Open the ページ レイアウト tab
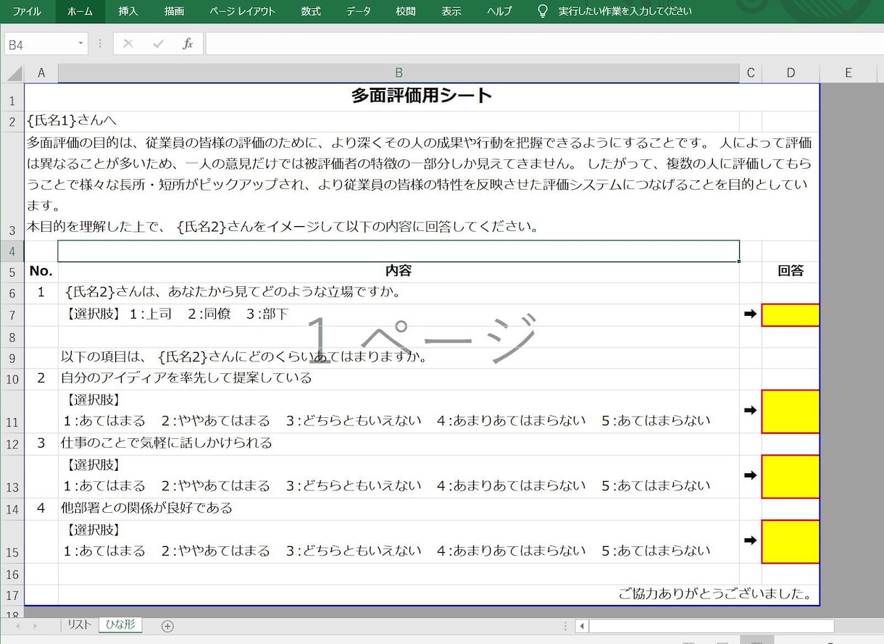 [242, 11]
